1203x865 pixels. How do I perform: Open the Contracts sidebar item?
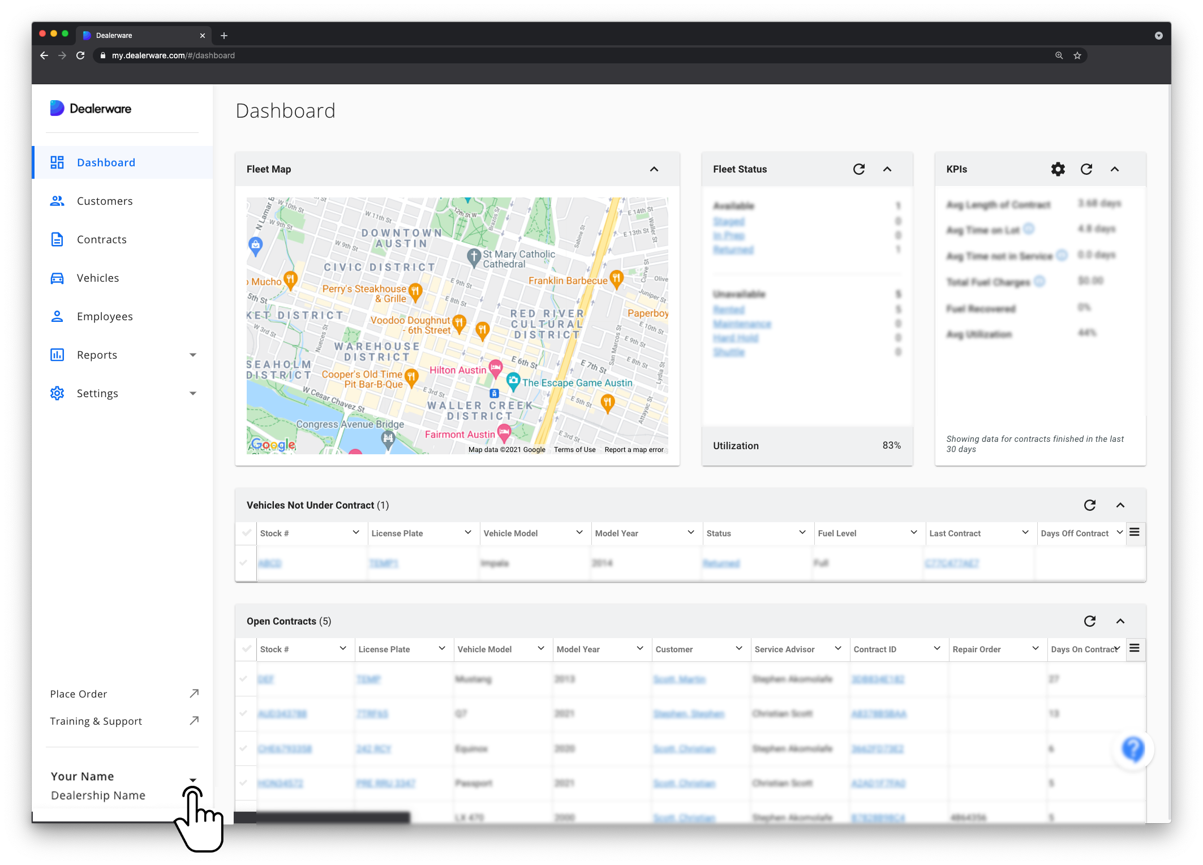point(123,239)
